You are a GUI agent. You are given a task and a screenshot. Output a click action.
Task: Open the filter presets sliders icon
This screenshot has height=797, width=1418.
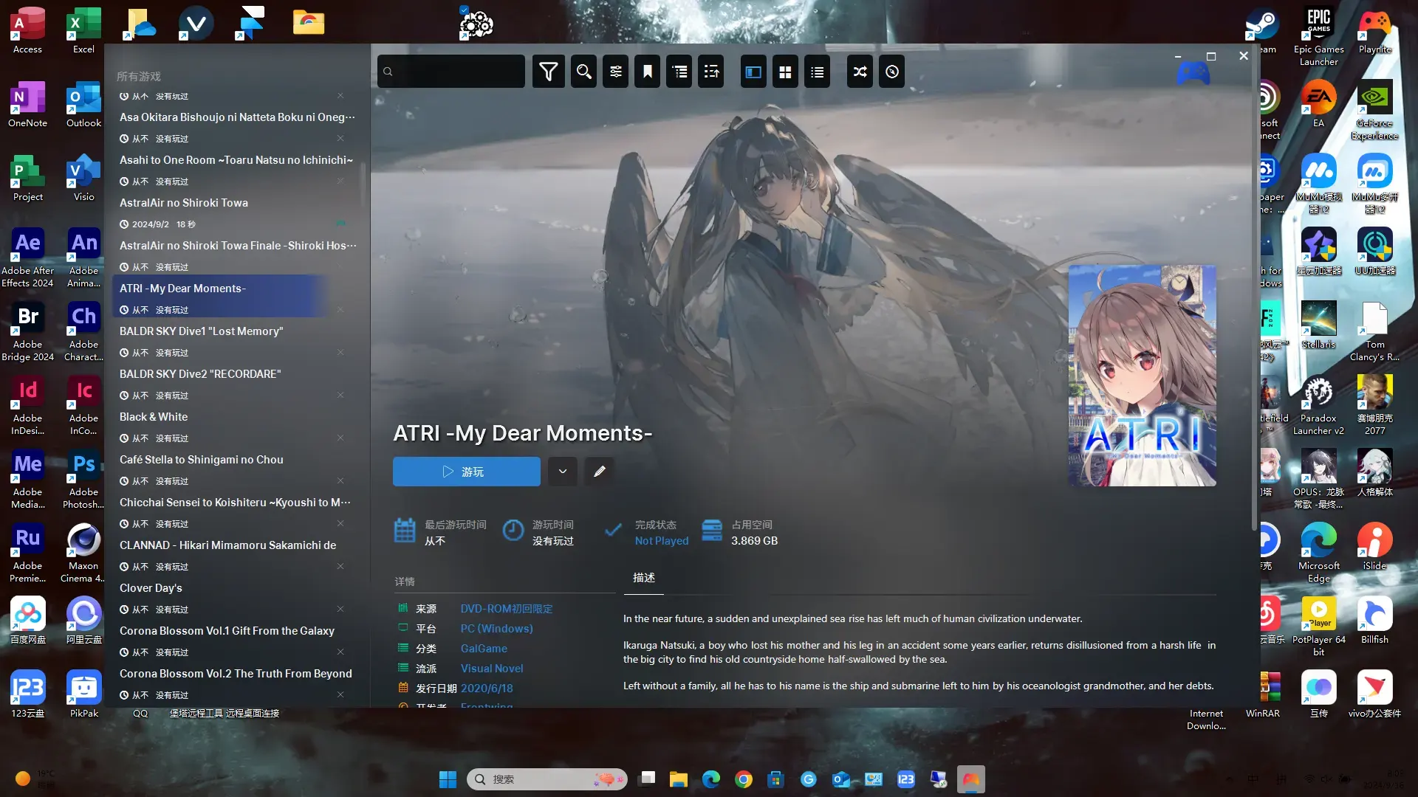(615, 72)
